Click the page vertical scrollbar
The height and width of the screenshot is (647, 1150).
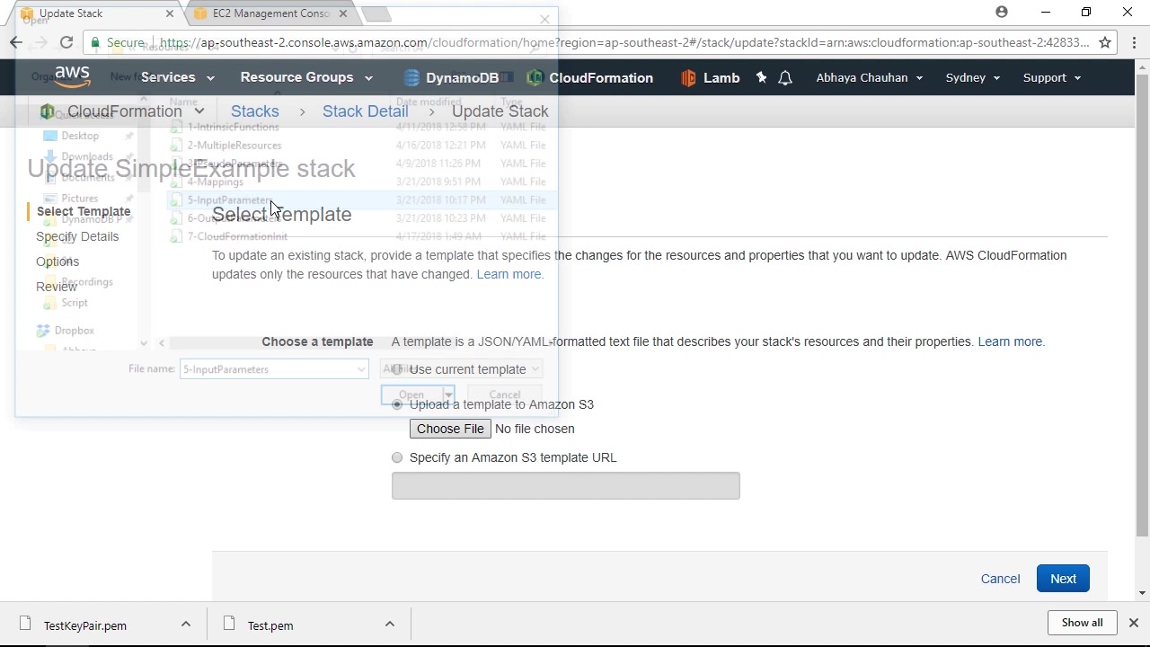point(1142,306)
